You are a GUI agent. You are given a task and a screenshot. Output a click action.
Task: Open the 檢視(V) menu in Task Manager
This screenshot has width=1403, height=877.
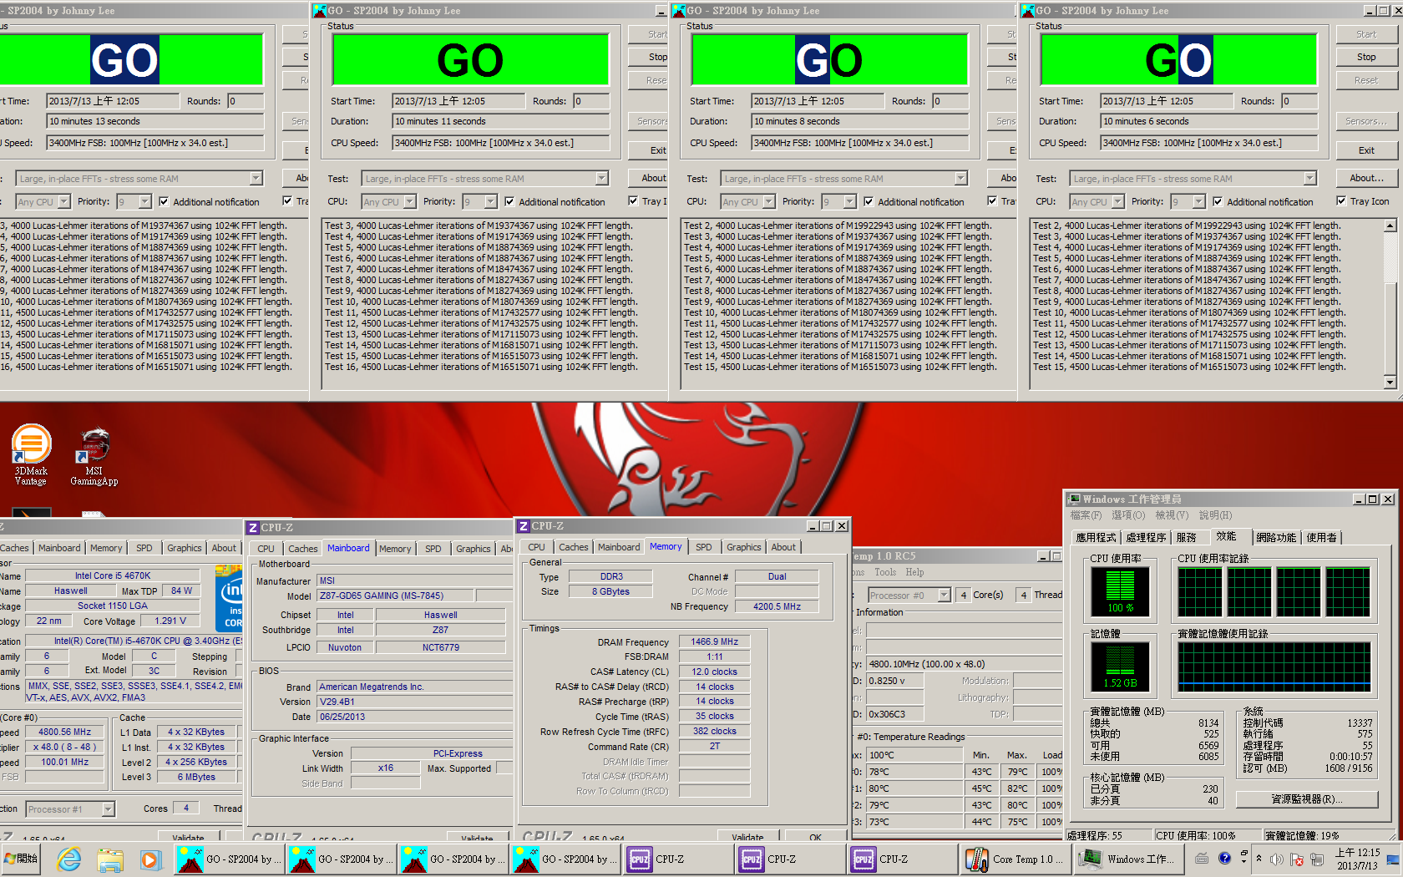click(1171, 515)
